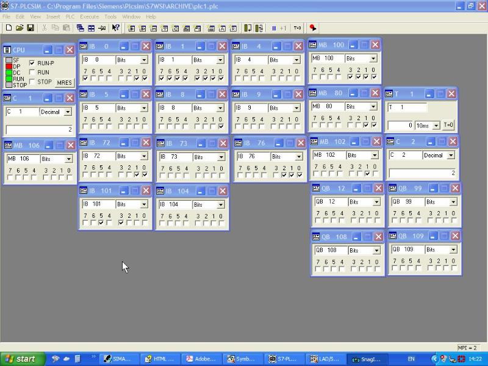Open Bits format dropdown in IB 0
The height and width of the screenshot is (366, 488).
tap(144, 60)
